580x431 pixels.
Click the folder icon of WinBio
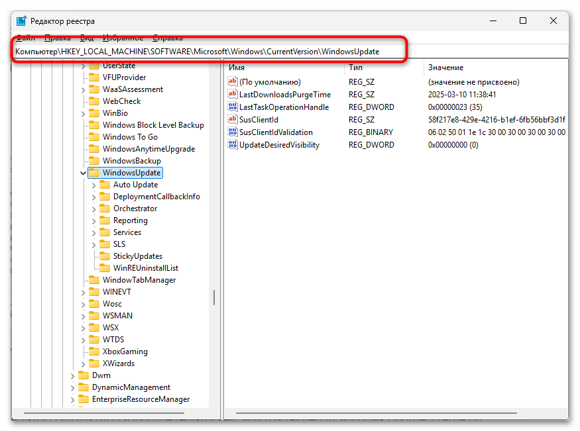click(94, 113)
